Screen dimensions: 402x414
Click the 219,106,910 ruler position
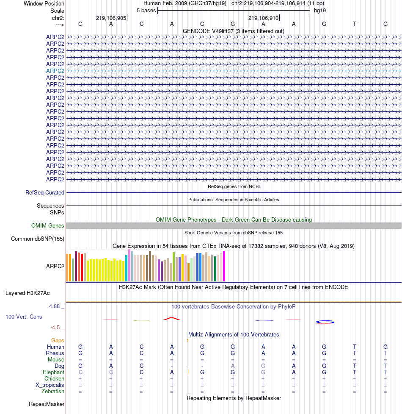(x=263, y=18)
